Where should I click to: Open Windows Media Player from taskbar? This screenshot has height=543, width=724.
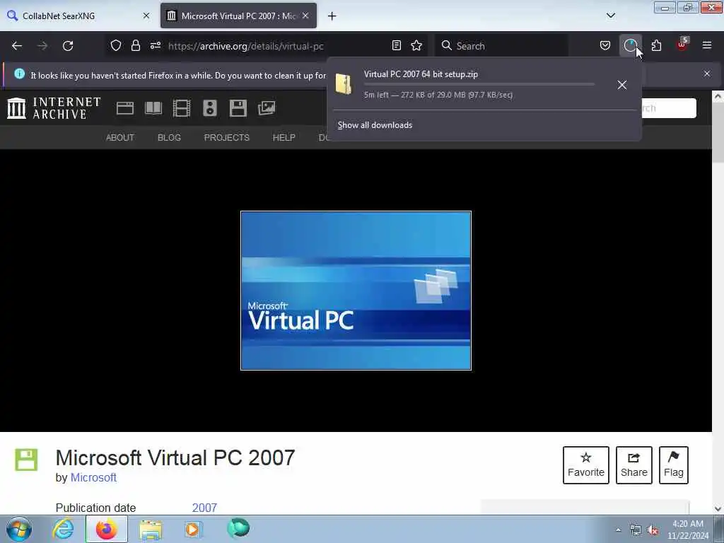coord(192,529)
